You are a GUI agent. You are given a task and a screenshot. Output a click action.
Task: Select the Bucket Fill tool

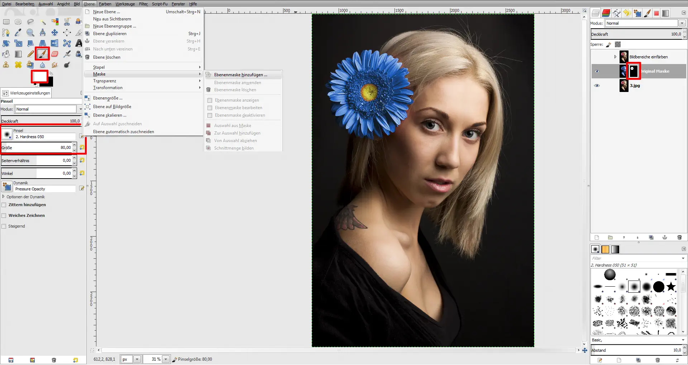coord(6,54)
